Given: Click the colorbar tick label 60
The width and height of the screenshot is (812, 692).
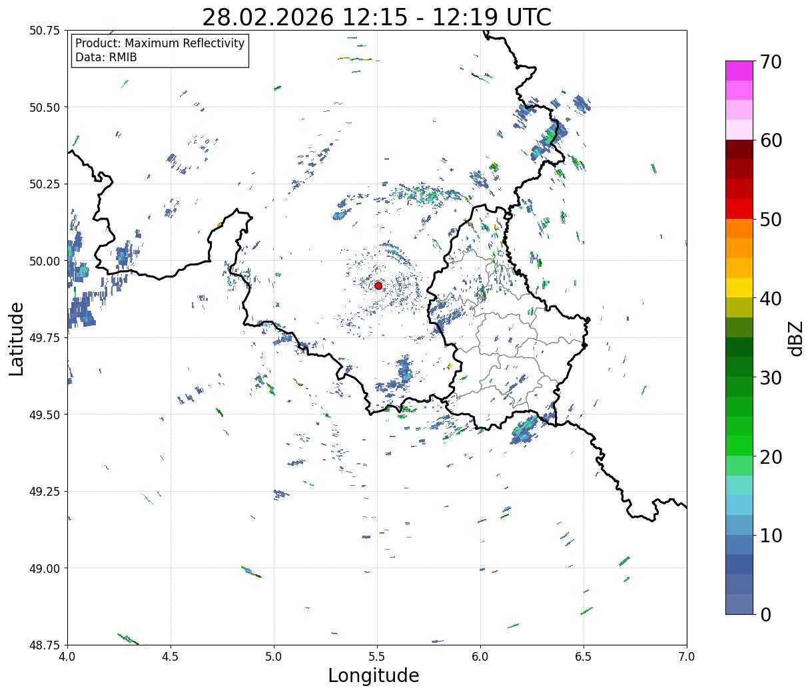Looking at the screenshot, I should point(771,140).
